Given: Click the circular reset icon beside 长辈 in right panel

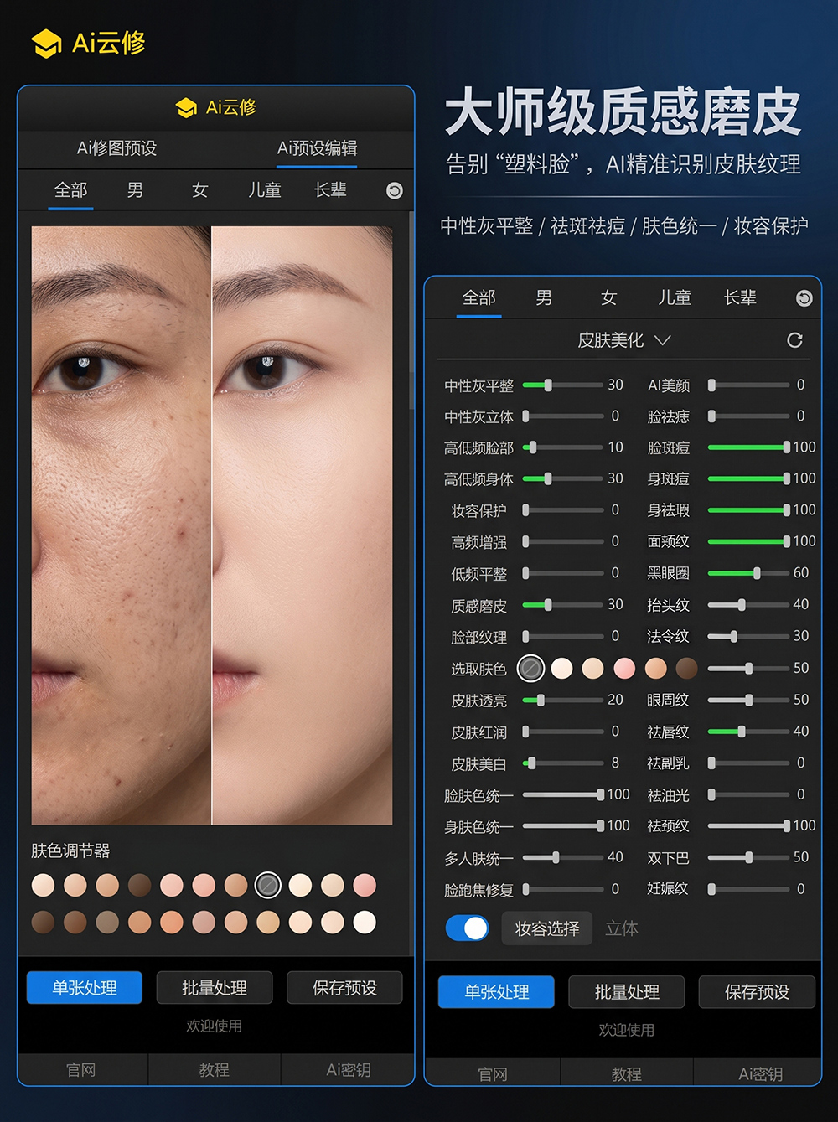Looking at the screenshot, I should click(x=804, y=298).
